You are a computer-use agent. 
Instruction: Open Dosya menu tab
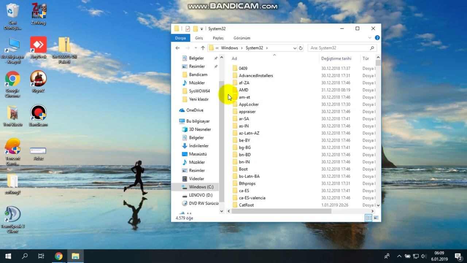coord(180,38)
